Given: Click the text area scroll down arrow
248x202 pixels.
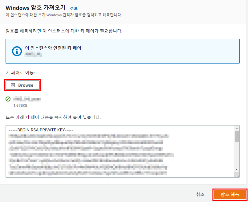Looking at the screenshot, I should (237, 169).
